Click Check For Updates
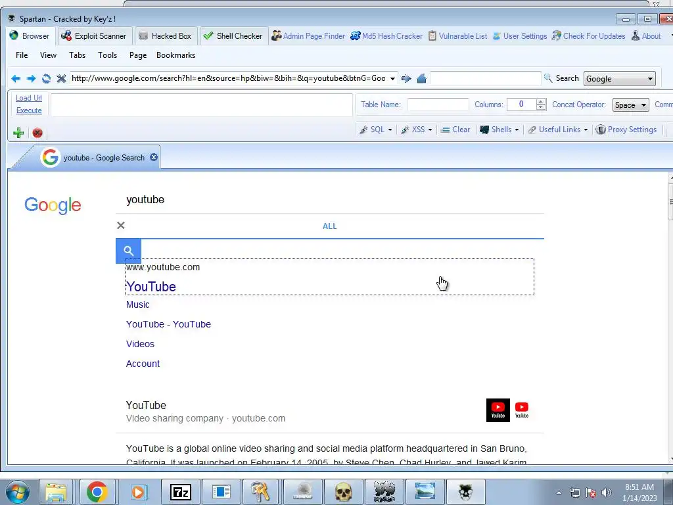 [x=589, y=36]
